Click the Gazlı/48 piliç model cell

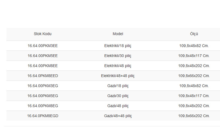tap(118, 106)
